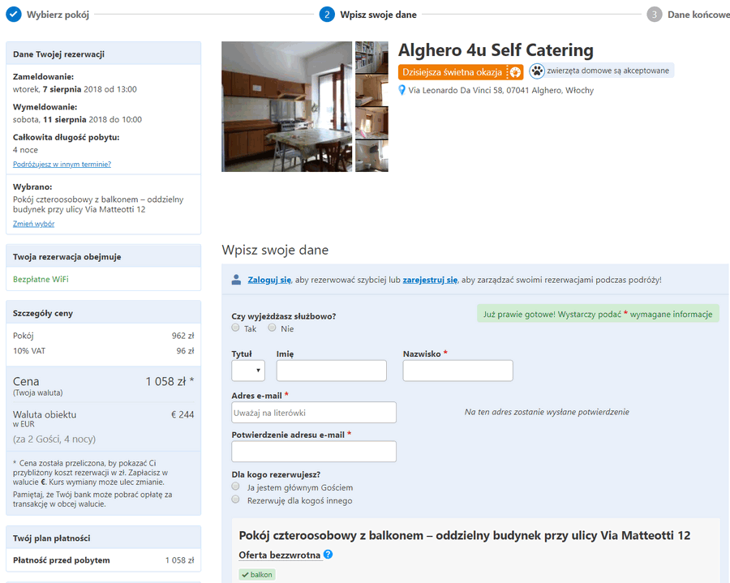Screen dimensions: 730x583
Task: Click the deal icon on the orange badge
Action: coord(515,72)
